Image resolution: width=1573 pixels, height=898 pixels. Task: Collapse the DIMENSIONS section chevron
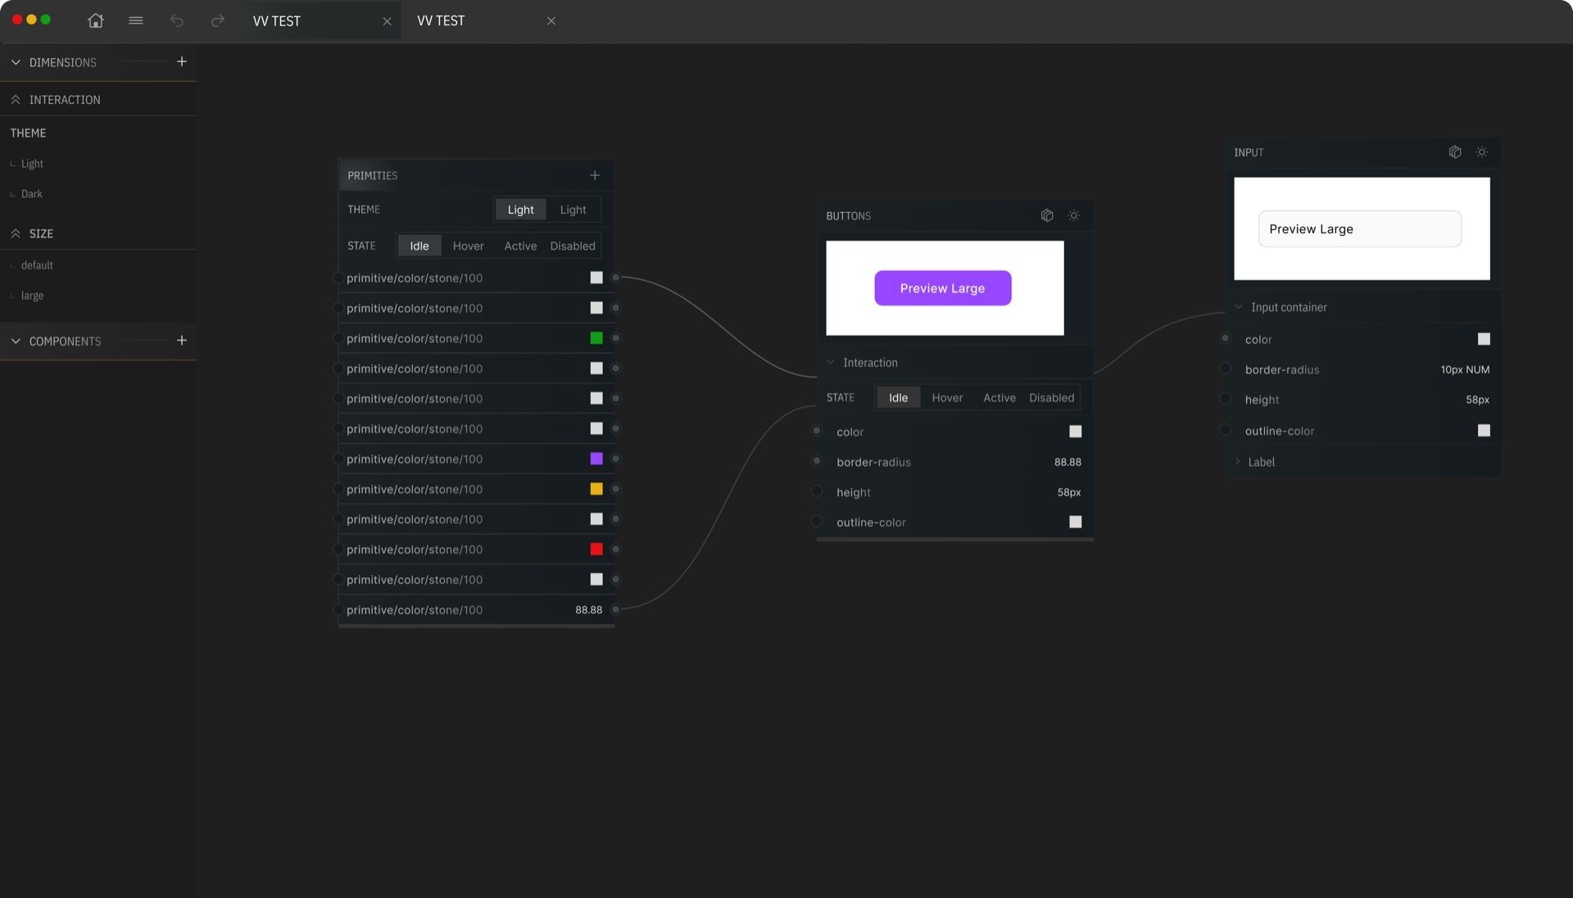coord(16,62)
